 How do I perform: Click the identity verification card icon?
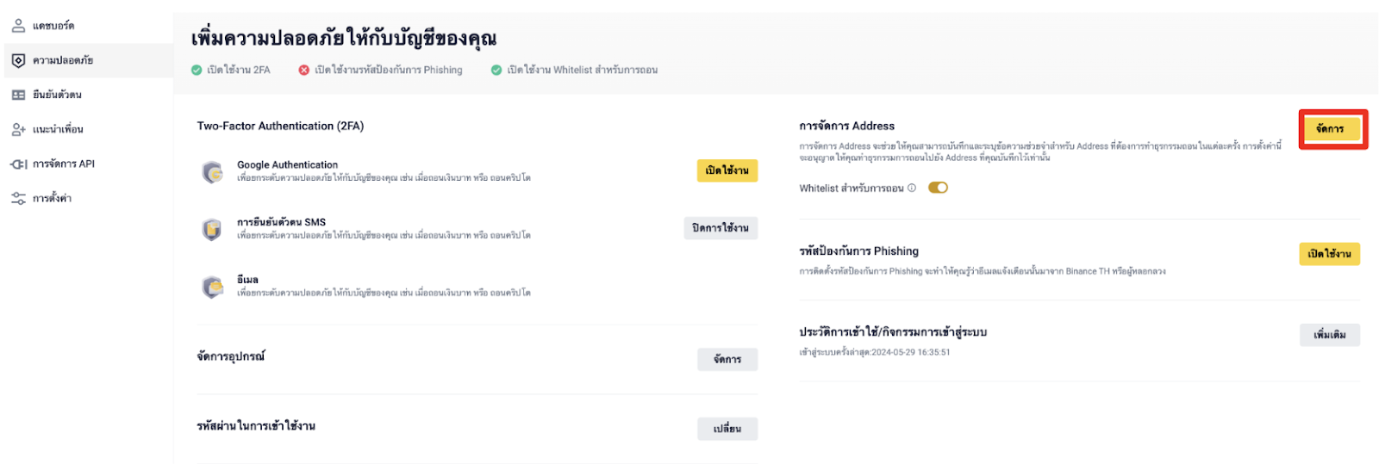[x=18, y=95]
